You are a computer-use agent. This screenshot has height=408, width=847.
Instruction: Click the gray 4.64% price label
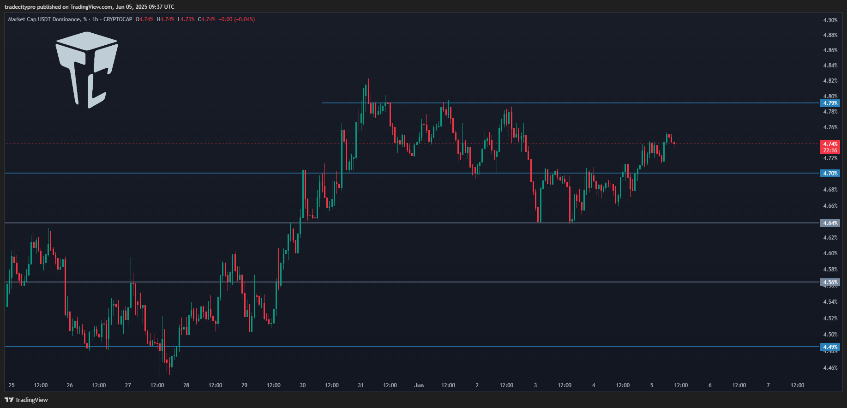click(x=830, y=223)
